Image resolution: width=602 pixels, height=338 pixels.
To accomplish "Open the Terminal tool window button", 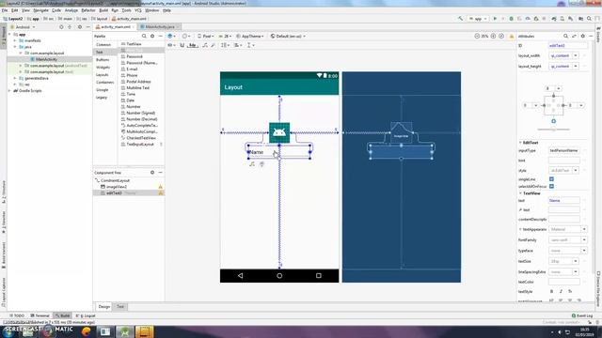I will (40, 315).
